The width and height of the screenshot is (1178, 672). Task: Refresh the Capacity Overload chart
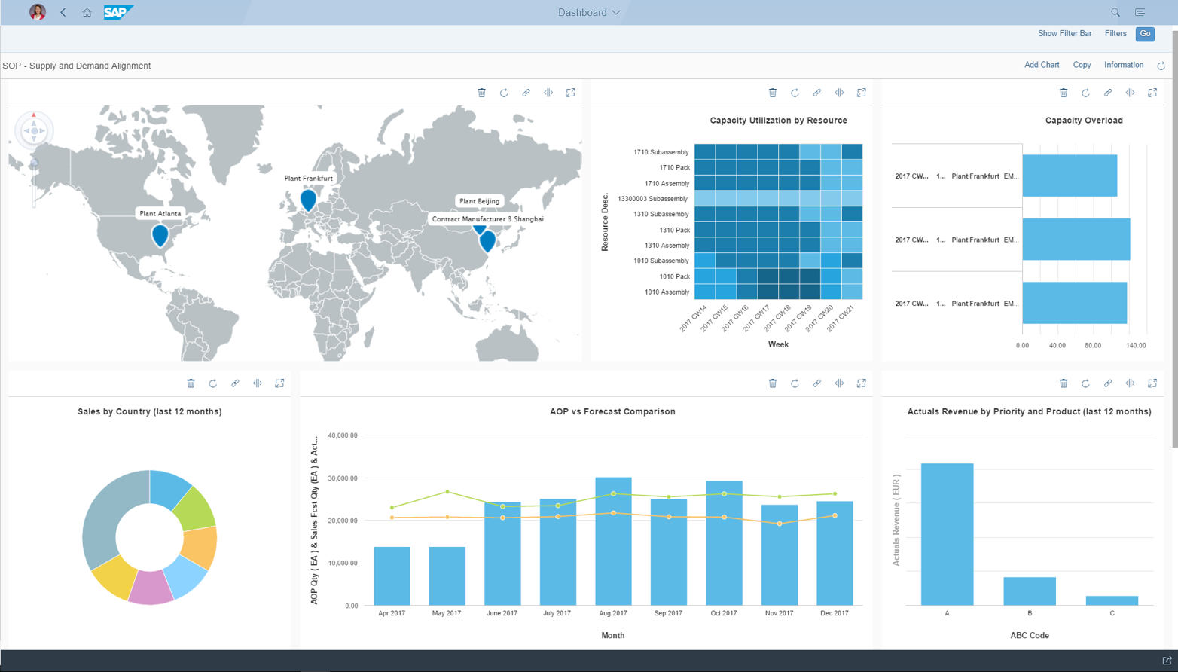point(1085,92)
